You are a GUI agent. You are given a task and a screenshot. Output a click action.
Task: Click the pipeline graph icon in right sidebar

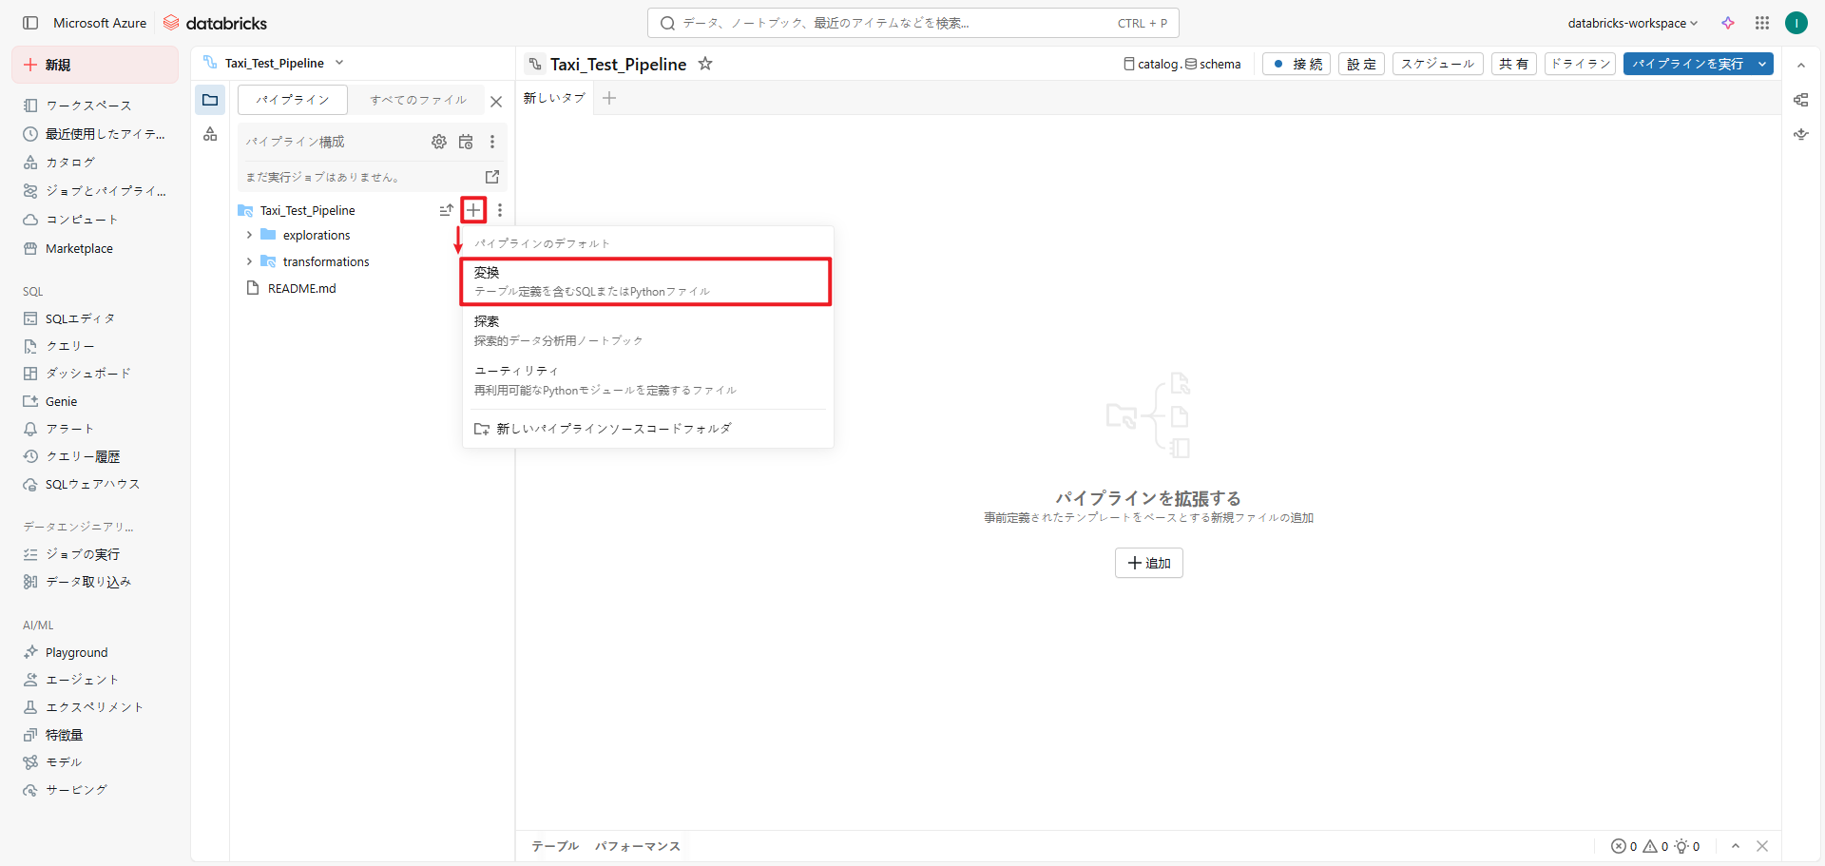pyautogui.click(x=1800, y=100)
